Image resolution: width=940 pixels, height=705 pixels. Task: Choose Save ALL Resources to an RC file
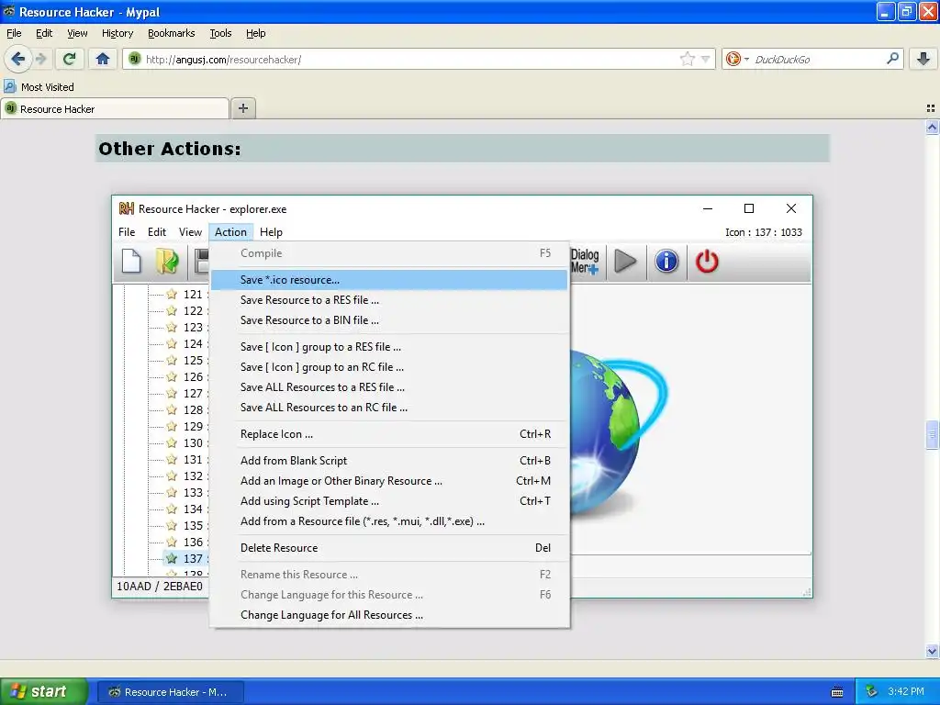tap(389, 408)
